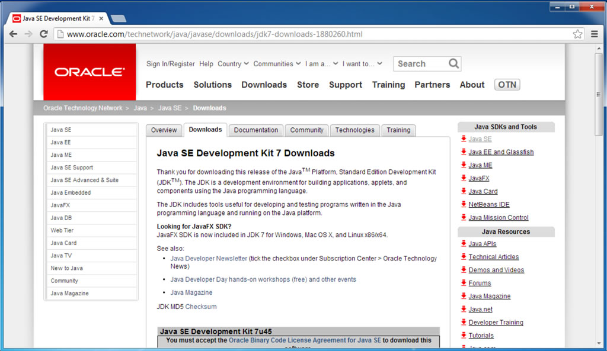
Task: Open Technical Articles link
Action: (x=494, y=257)
